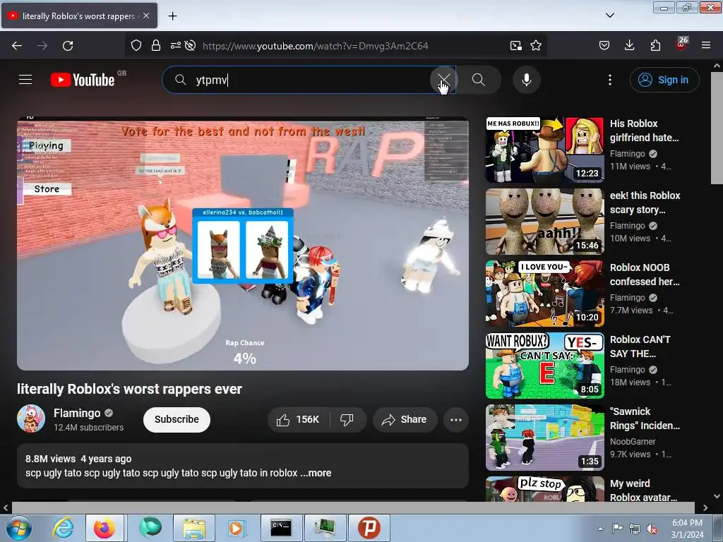
Task: Click the Share button
Action: [405, 419]
